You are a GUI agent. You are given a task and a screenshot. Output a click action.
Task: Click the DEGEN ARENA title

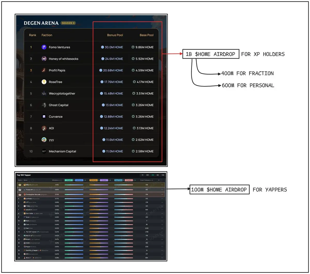[x=41, y=23]
